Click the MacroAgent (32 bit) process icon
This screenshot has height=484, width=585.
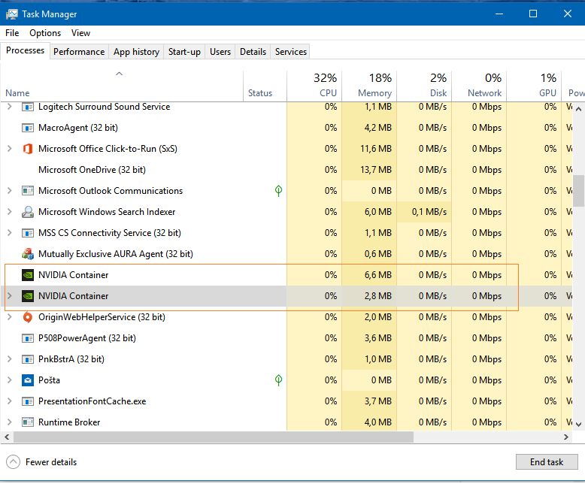point(28,128)
